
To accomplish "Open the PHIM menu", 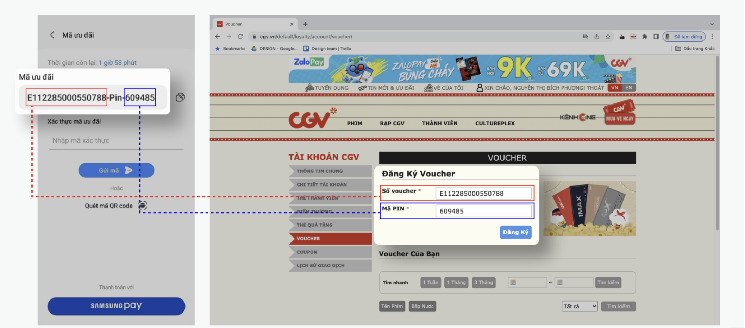I will pos(355,123).
